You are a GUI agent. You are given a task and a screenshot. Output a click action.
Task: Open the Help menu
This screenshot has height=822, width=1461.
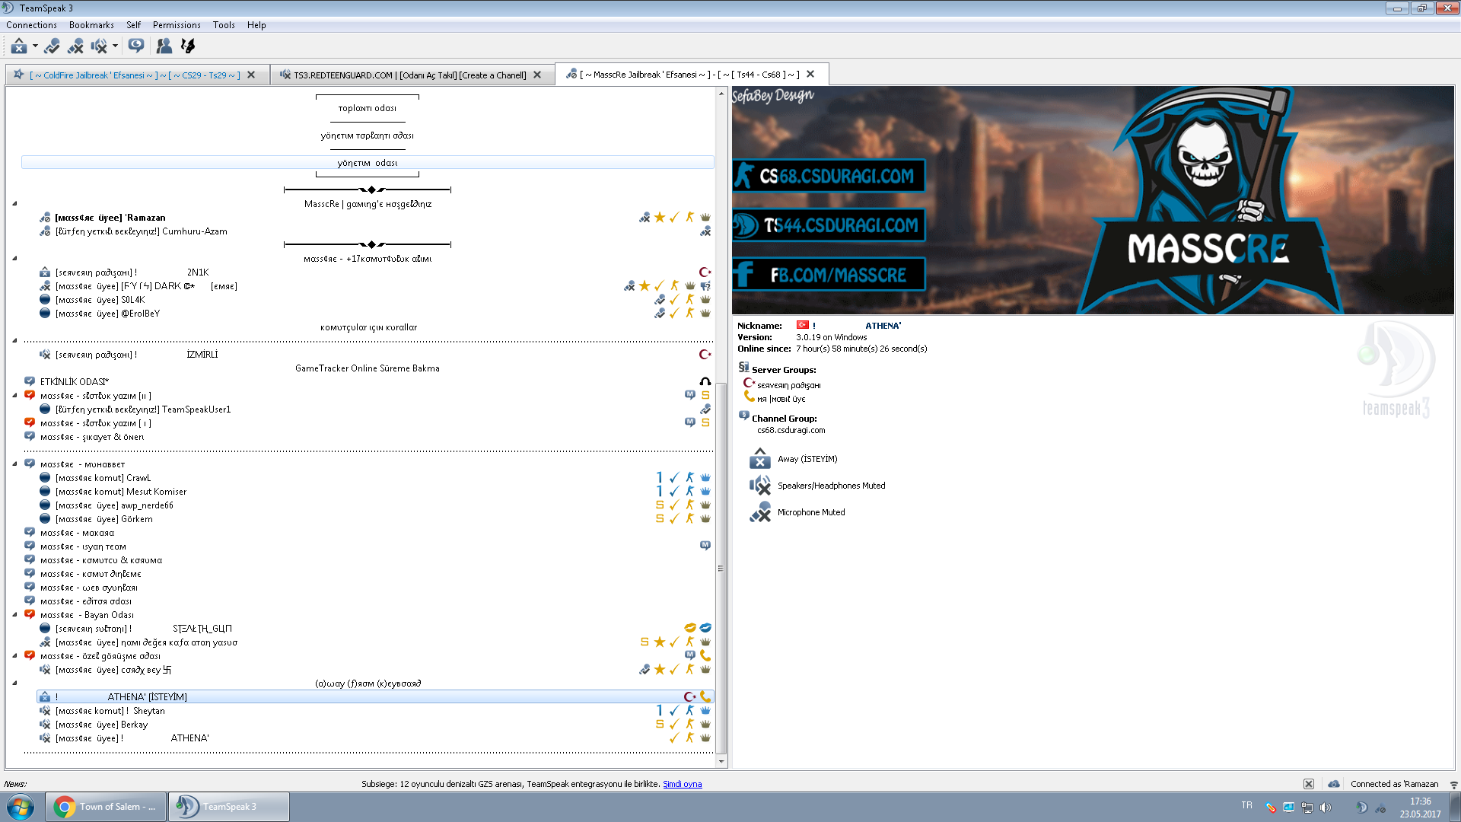[256, 25]
